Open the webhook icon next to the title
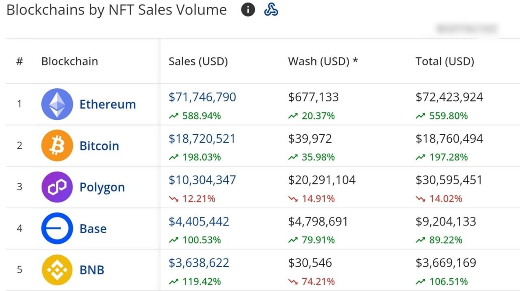 click(271, 9)
